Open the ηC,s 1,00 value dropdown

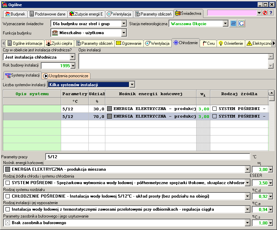tap(270, 223)
